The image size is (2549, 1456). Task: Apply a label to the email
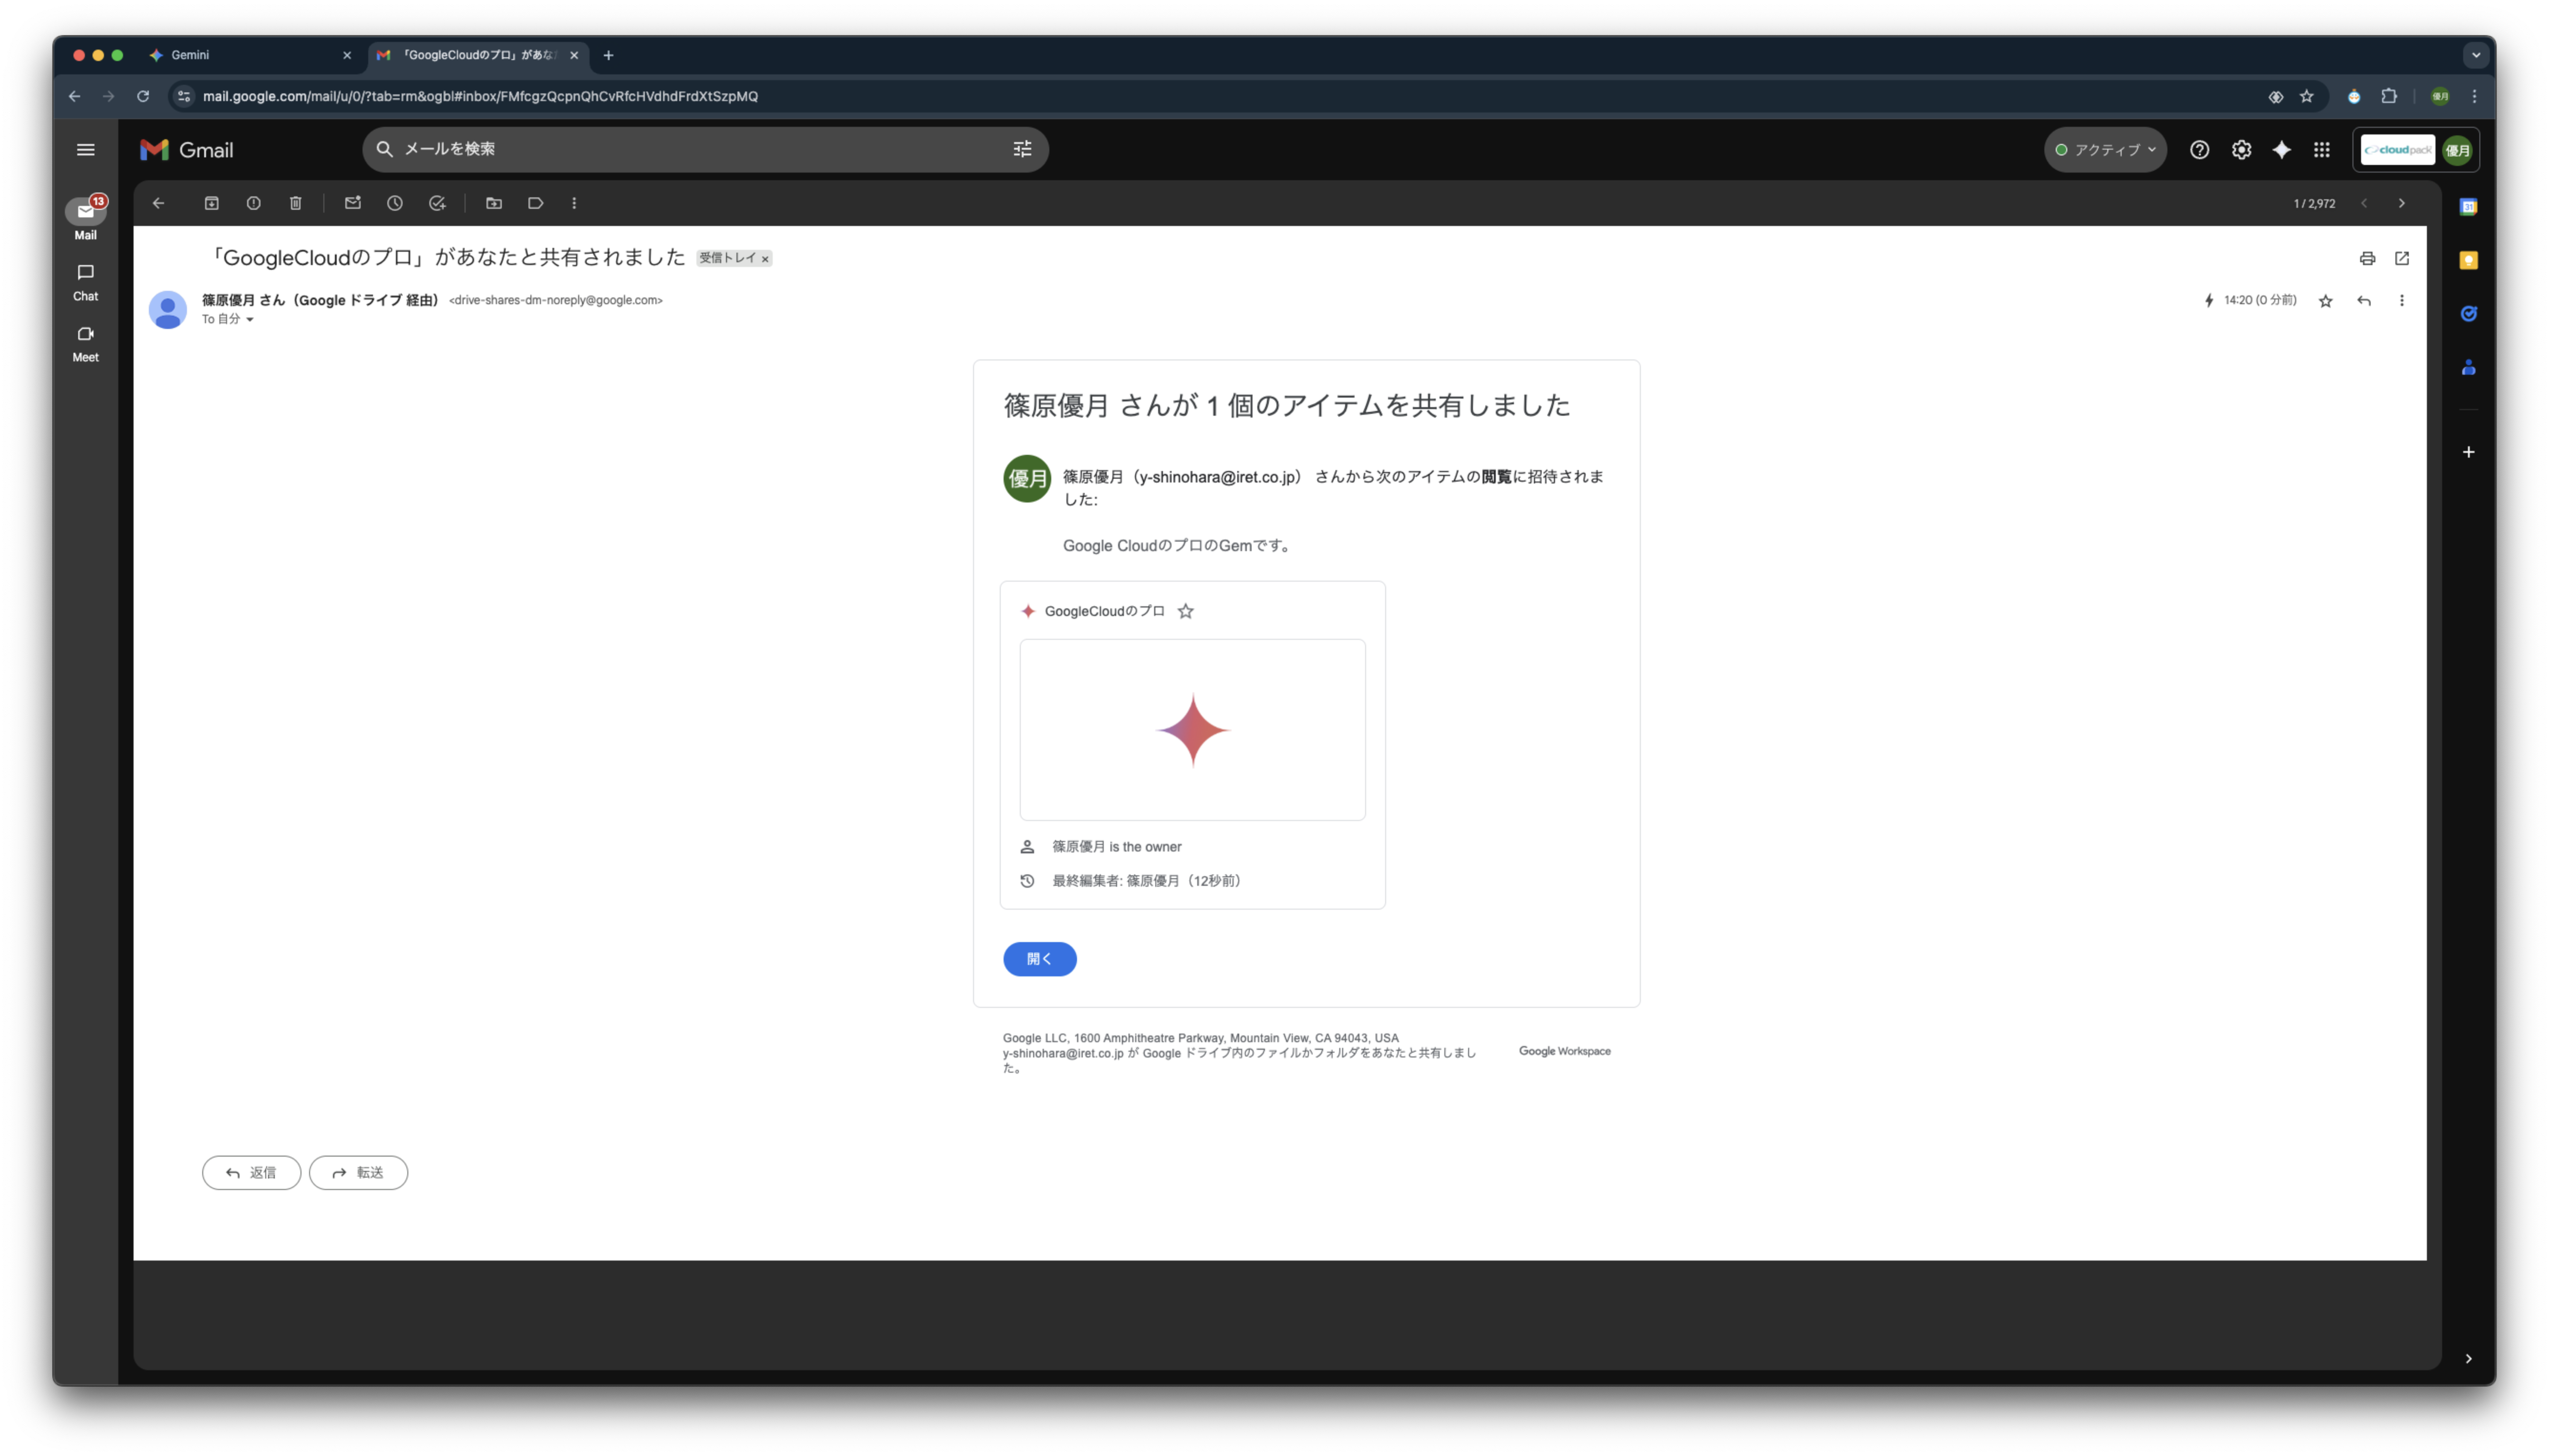(535, 203)
